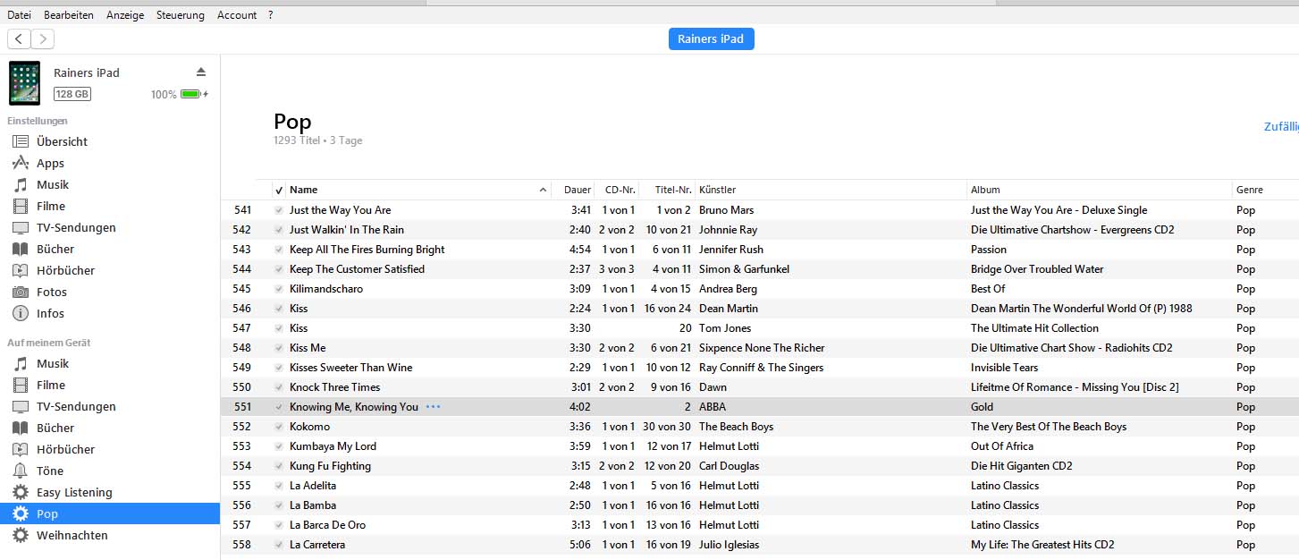Click artist Tom Jones

[x=725, y=328]
